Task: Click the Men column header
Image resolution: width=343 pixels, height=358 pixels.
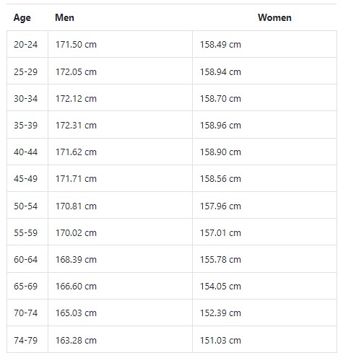Action: tap(64, 17)
